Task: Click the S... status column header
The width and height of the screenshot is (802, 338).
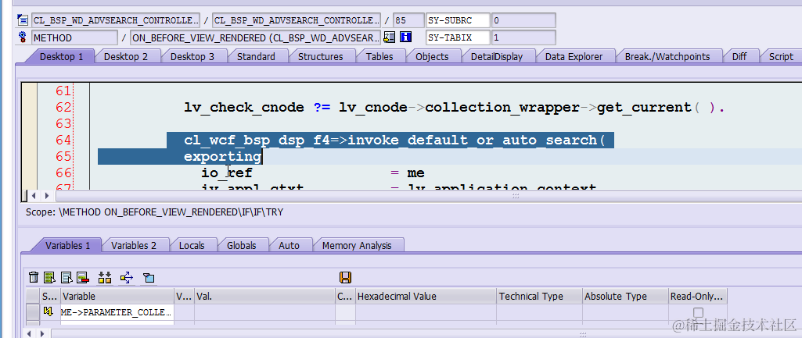Action: point(50,296)
